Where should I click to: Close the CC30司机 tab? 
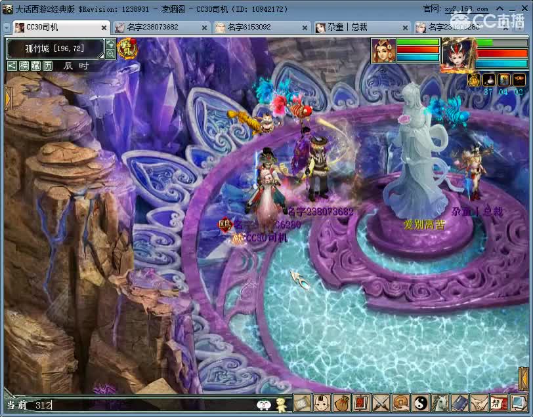coord(104,28)
